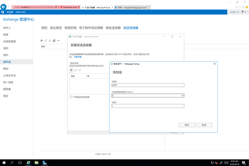Viewport: 249px width, 166px height.
Task: Remove address space with the minus icon
Action: [80, 70]
